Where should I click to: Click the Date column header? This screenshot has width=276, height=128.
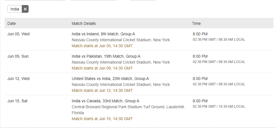coord(12,23)
